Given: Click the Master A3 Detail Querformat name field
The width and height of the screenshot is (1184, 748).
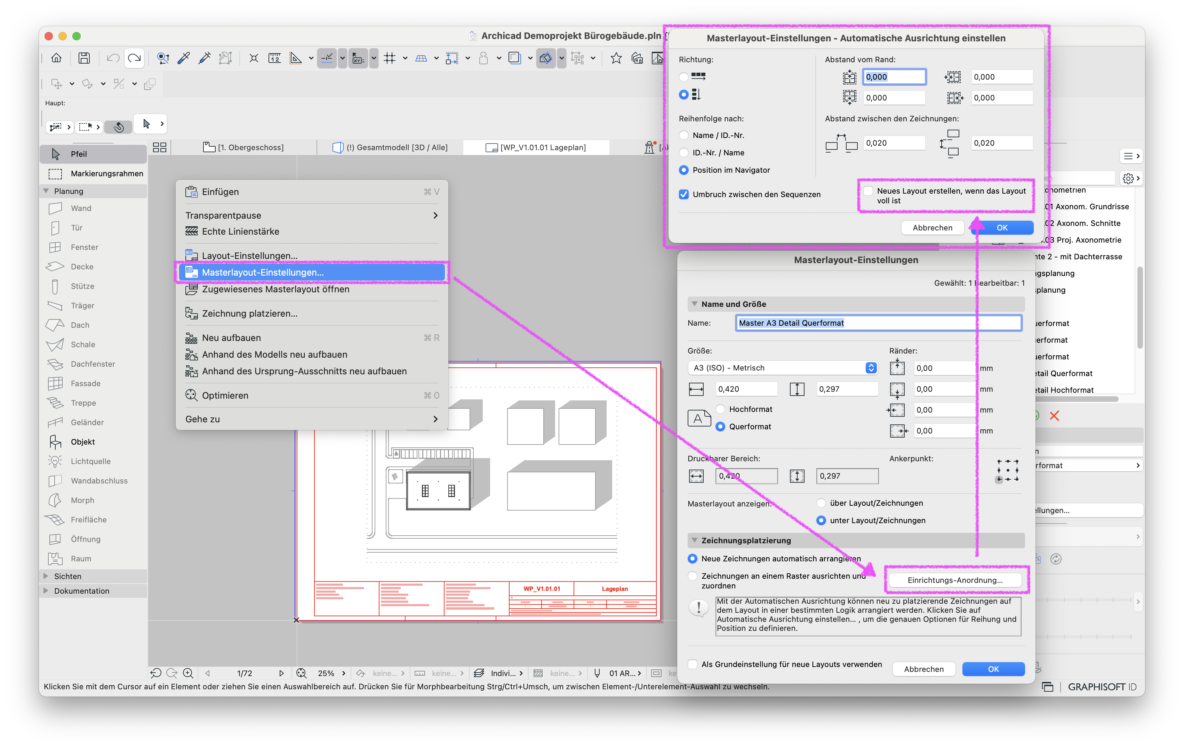Looking at the screenshot, I should [x=879, y=323].
